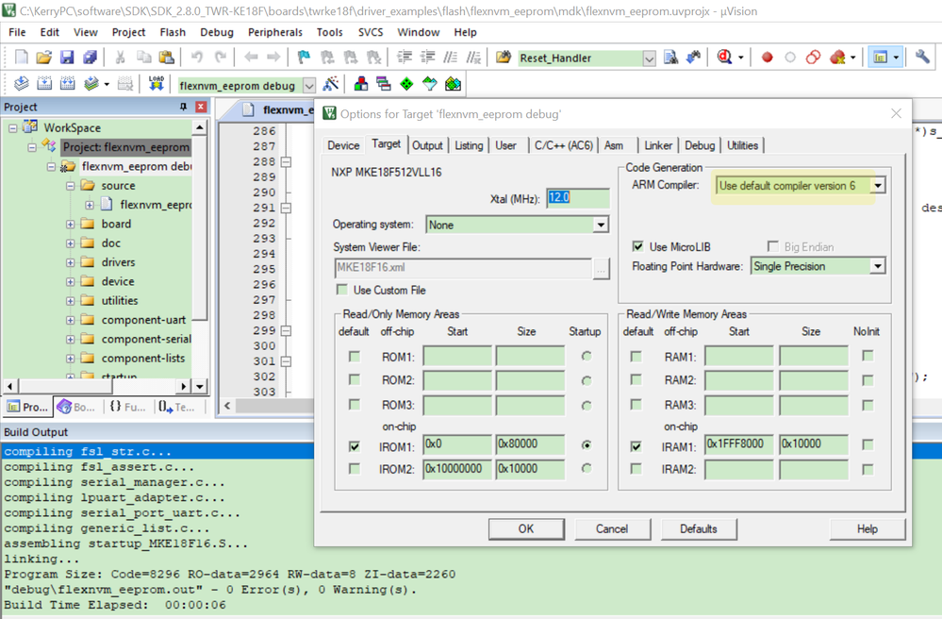Click the Save file icon
This screenshot has height=619, width=942.
coord(67,58)
